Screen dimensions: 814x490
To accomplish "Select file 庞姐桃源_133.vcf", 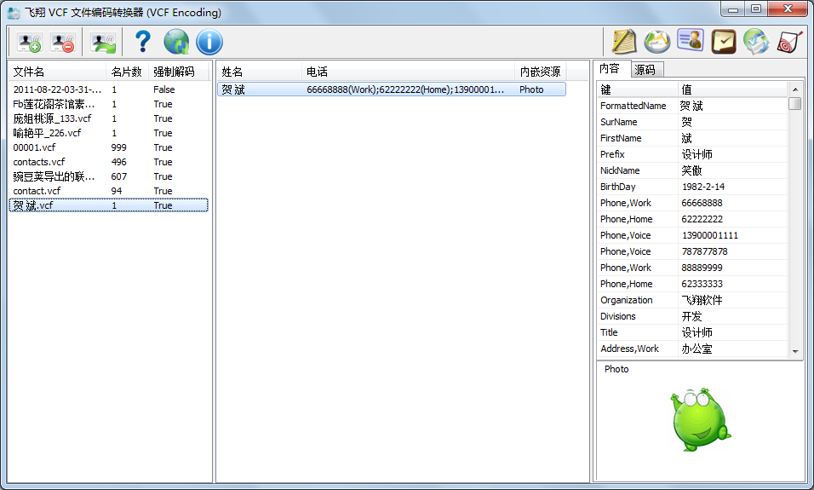I will (108, 118).
